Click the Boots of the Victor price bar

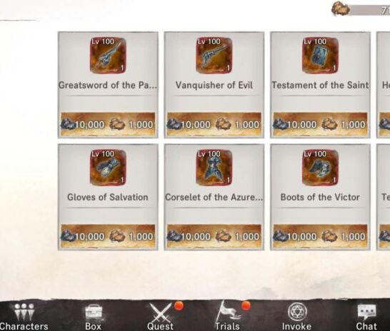click(x=320, y=236)
